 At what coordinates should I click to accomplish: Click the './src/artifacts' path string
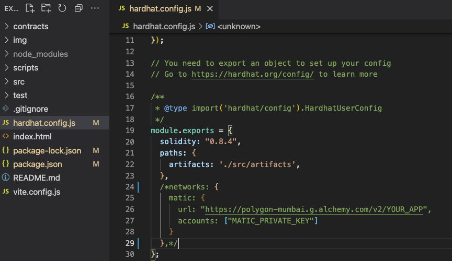[x=257, y=164]
